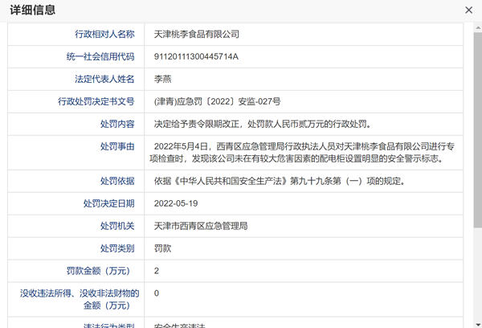Click the label 处罚机关
The image size is (482, 328).
pos(117,226)
